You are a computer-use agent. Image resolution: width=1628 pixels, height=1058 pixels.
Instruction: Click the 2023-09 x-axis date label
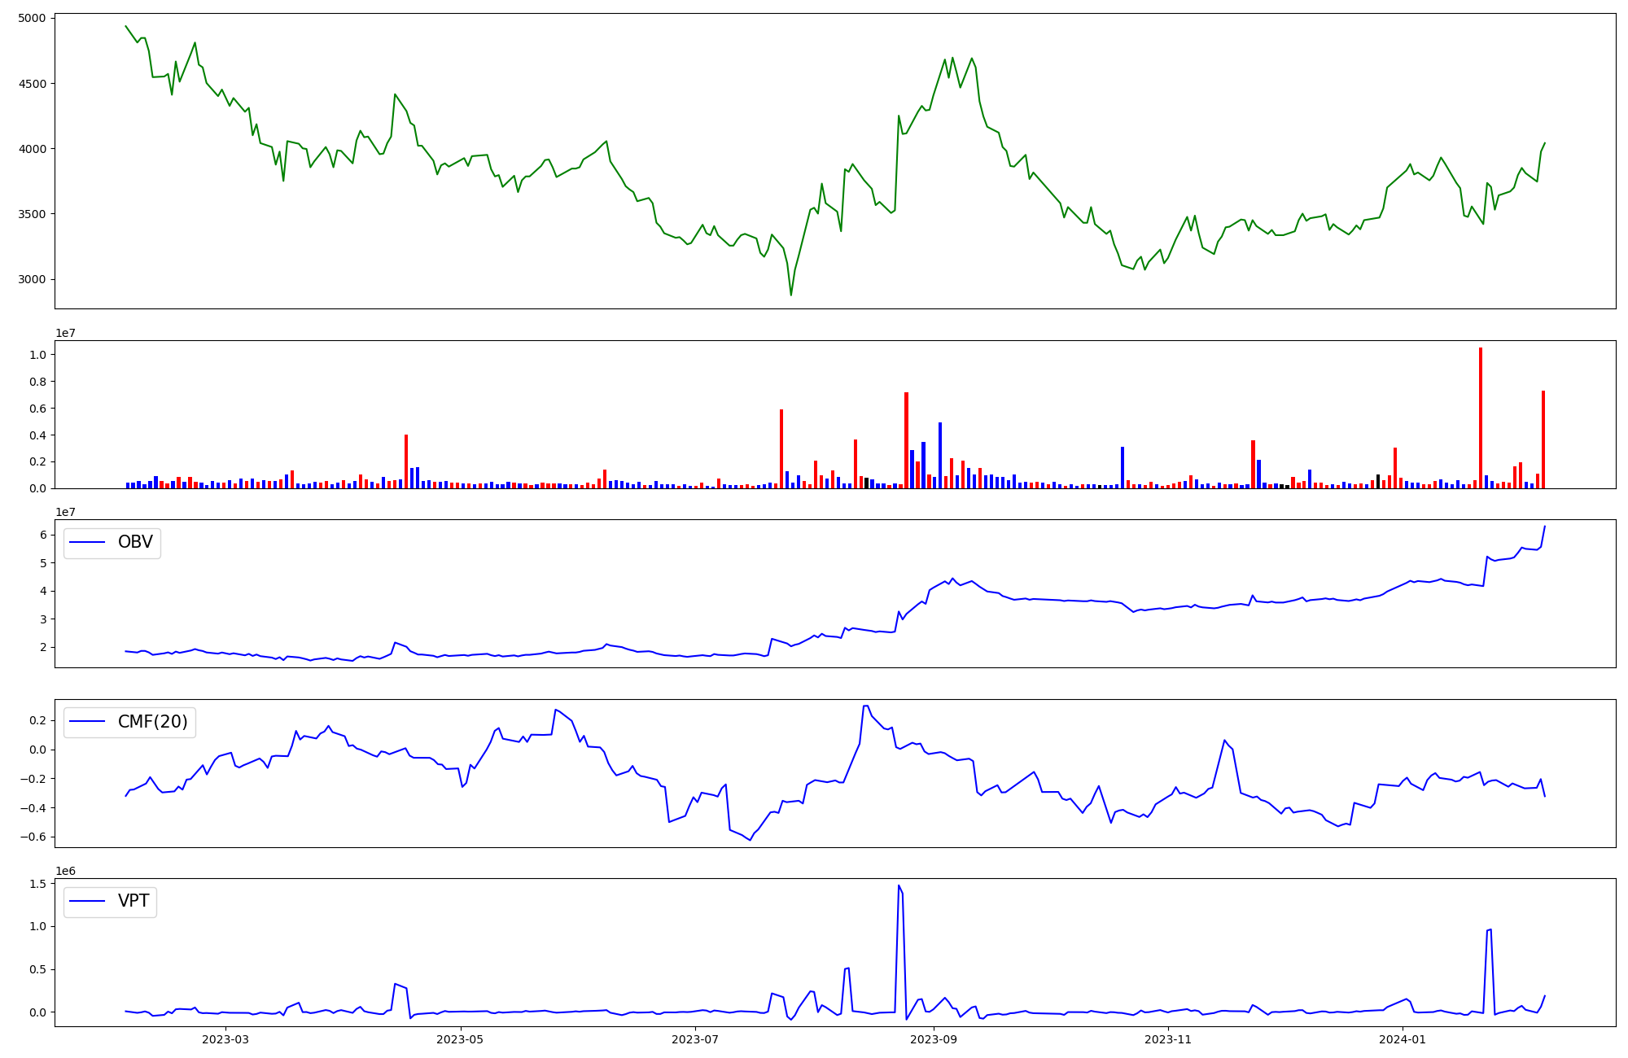(934, 1039)
